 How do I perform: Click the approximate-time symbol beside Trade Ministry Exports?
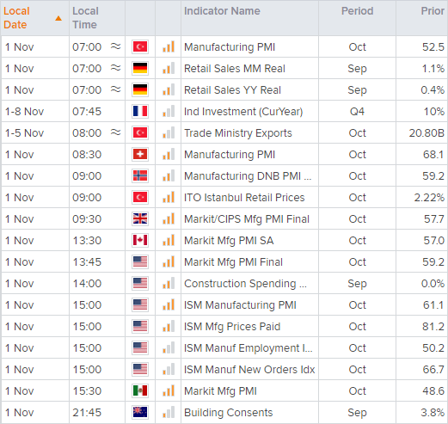click(x=116, y=132)
